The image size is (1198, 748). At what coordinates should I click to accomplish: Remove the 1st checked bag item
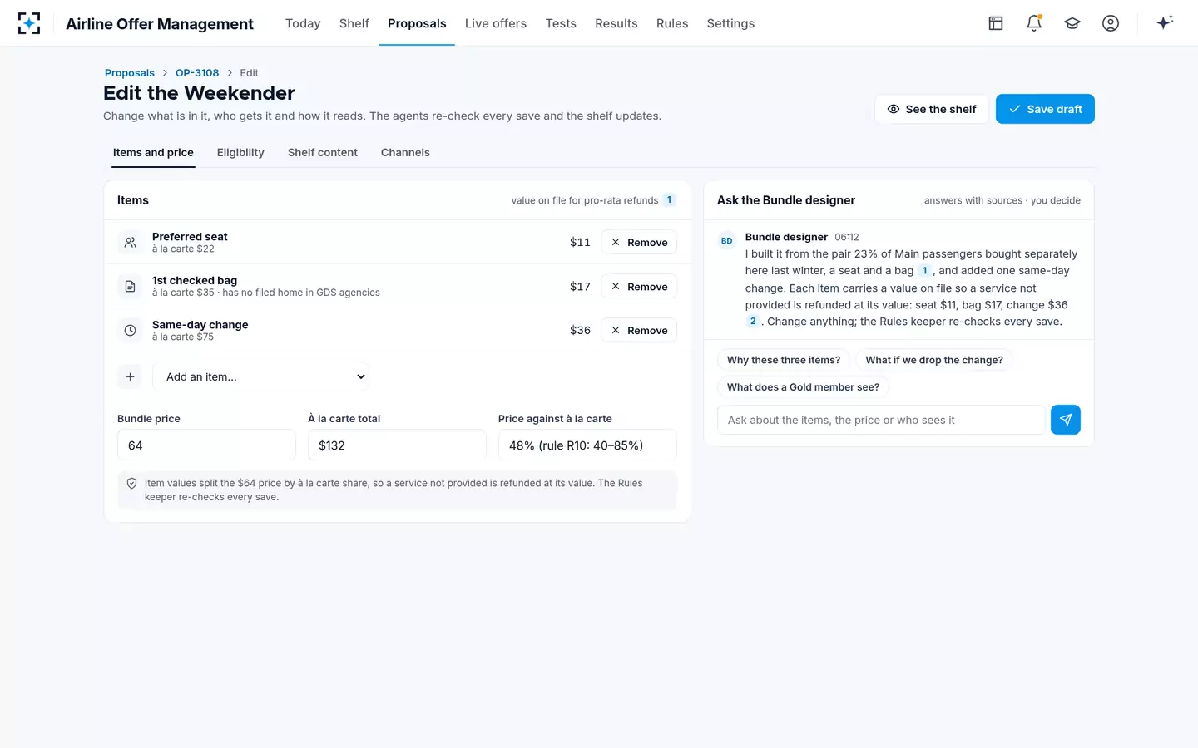click(x=639, y=286)
